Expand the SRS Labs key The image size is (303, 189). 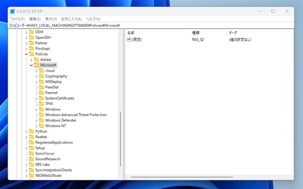pyautogui.click(x=27, y=165)
